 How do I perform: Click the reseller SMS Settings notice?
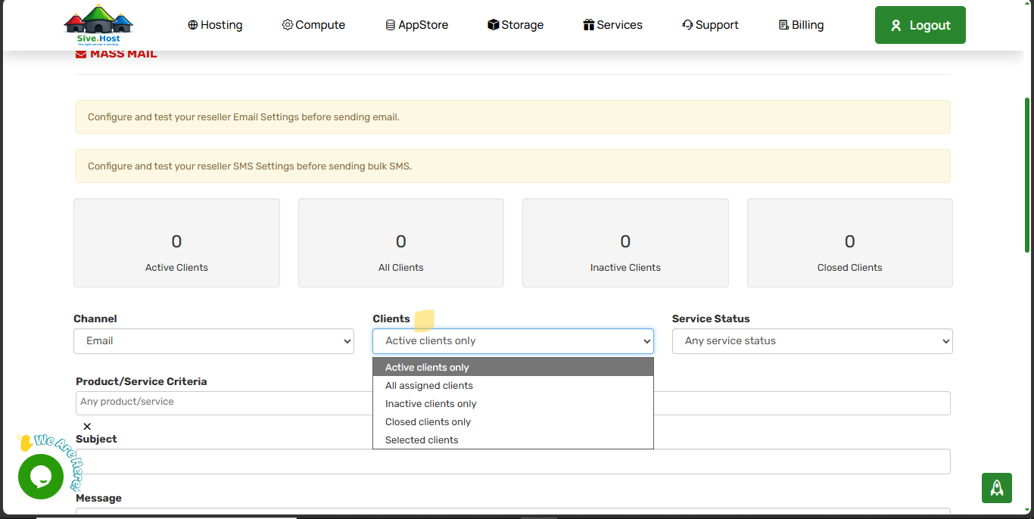click(x=513, y=166)
